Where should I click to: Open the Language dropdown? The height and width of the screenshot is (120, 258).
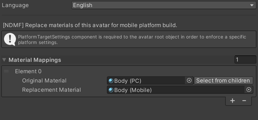click(x=164, y=5)
